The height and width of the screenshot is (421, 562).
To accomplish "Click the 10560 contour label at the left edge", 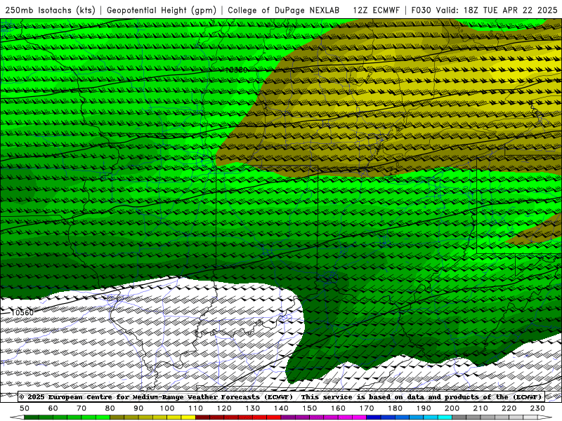I will [x=22, y=313].
